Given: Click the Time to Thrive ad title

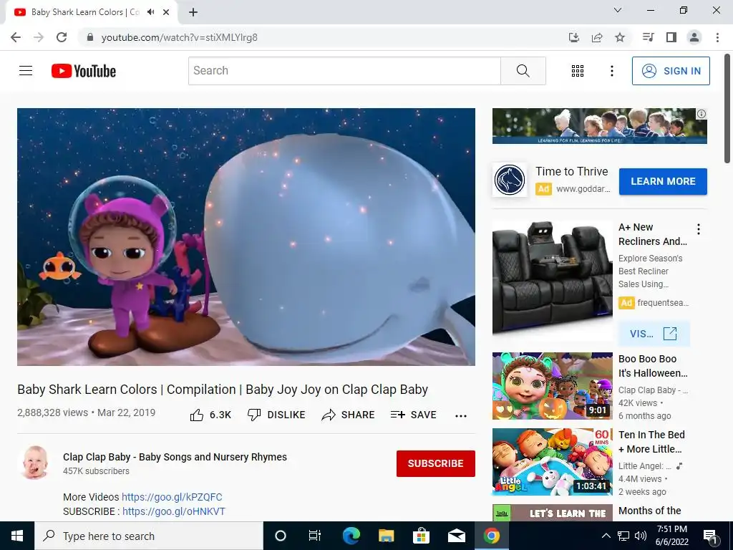Looking at the screenshot, I should (571, 171).
